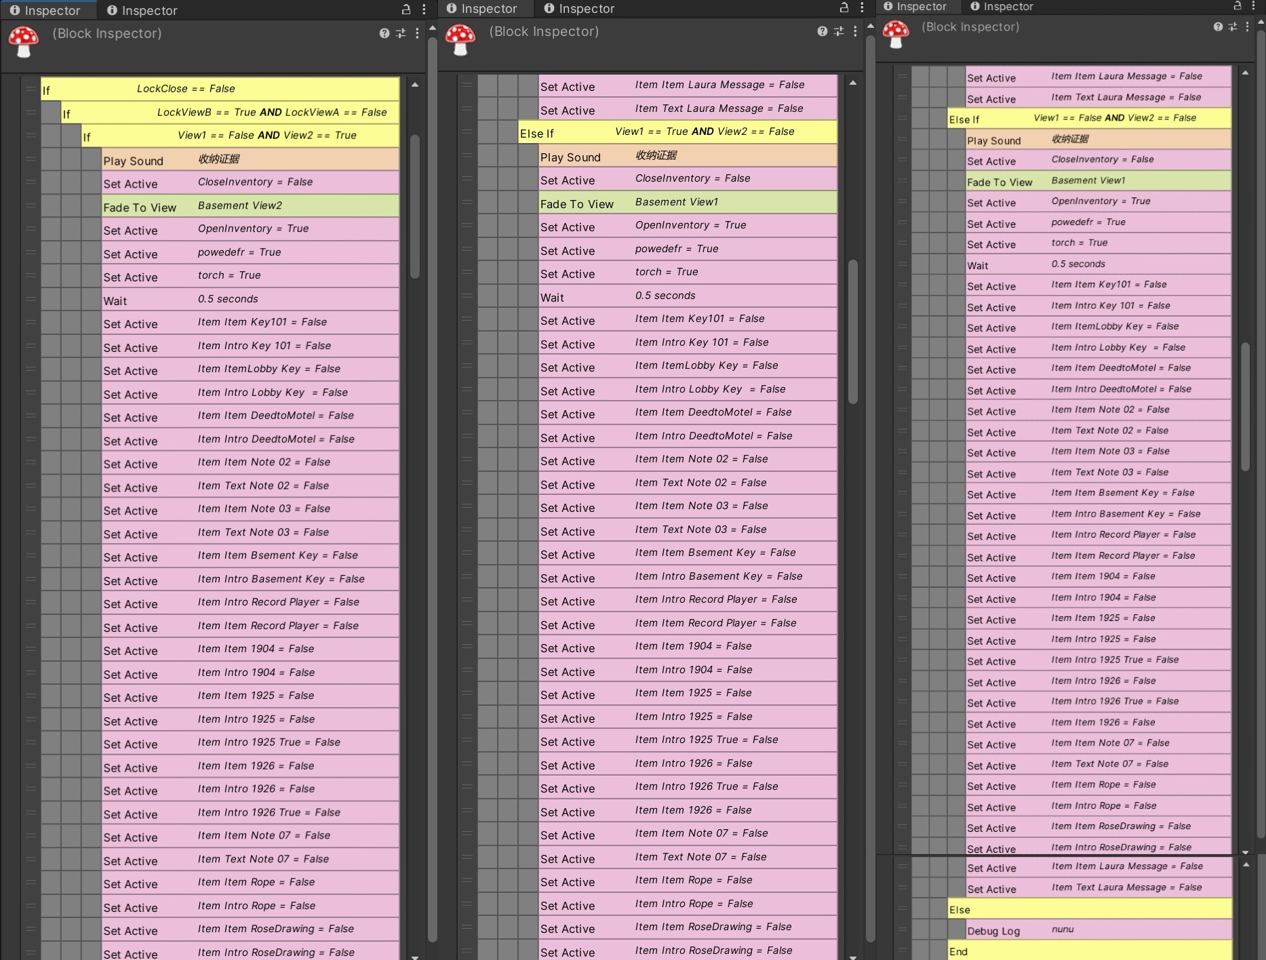Select the 'If LockViewB == True AND LockViewA == False' command
1266x960 pixels.
(x=230, y=113)
